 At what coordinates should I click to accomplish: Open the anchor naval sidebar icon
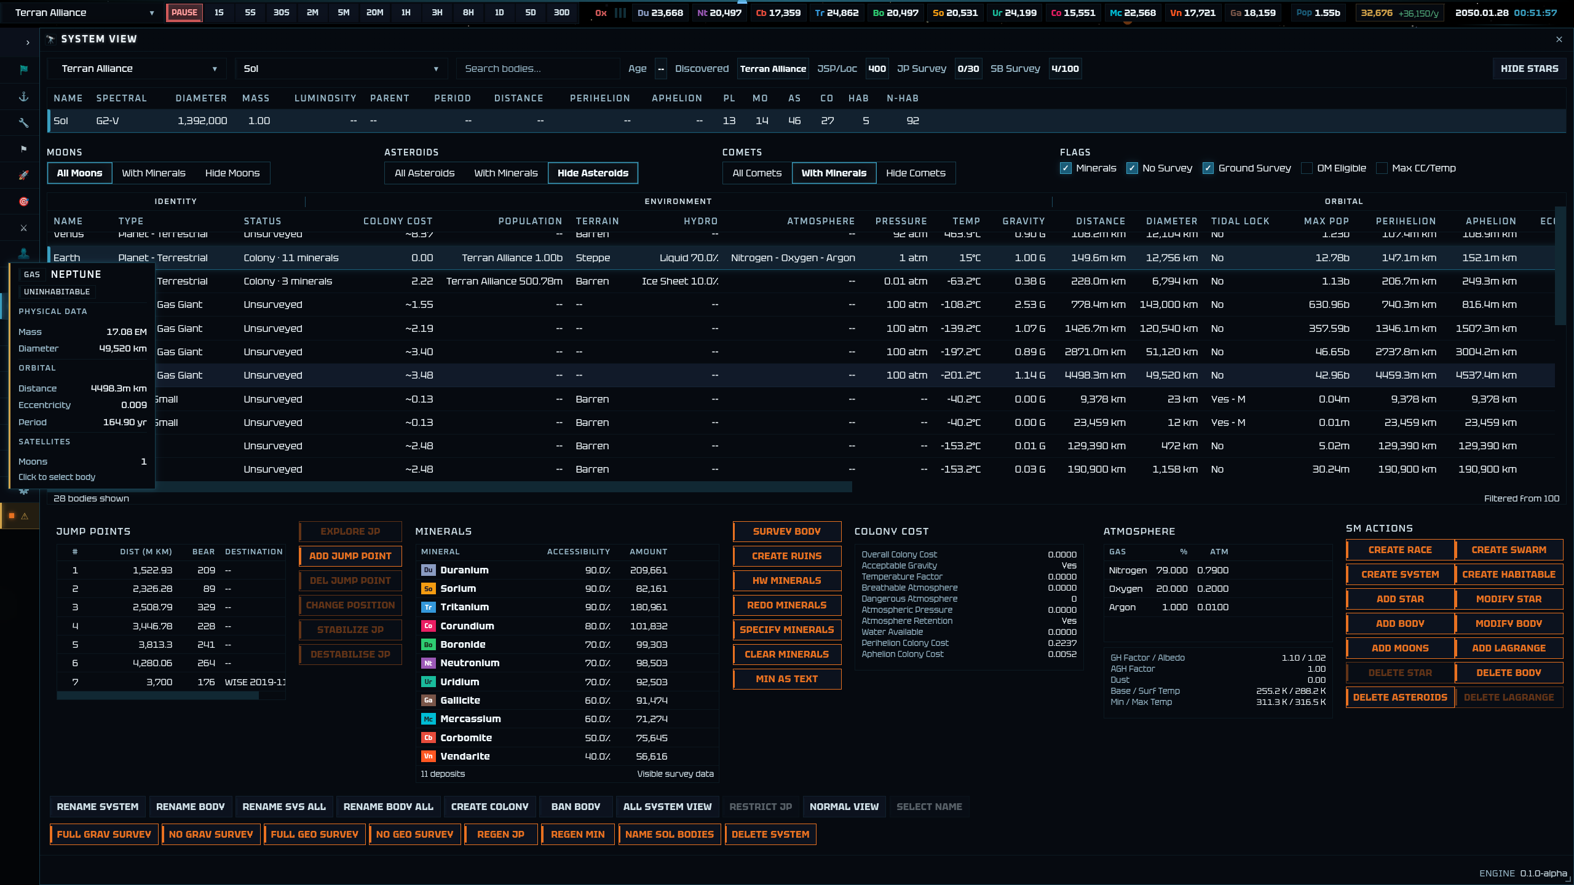point(23,96)
